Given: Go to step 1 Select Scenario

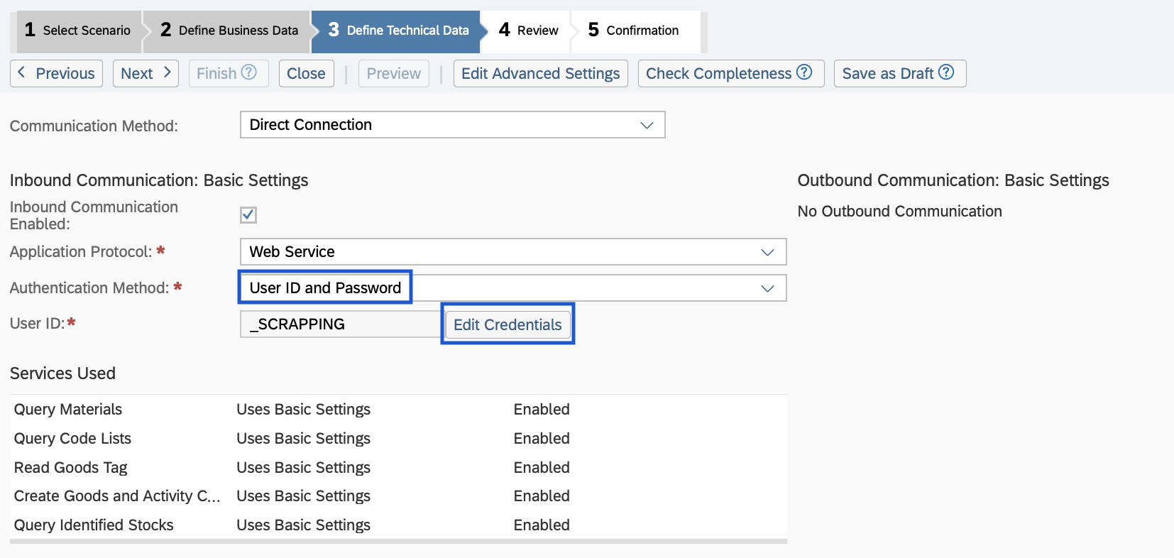Looking at the screenshot, I should click(77, 31).
